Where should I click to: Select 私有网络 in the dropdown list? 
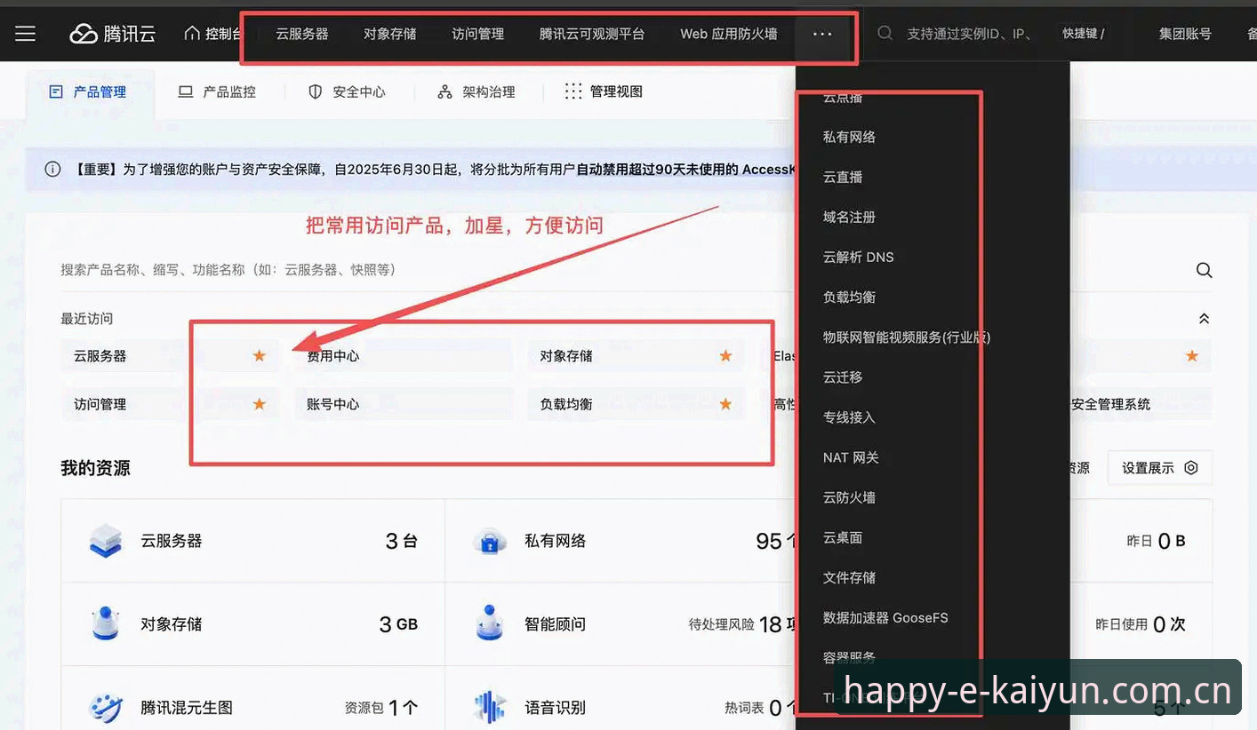tap(850, 137)
